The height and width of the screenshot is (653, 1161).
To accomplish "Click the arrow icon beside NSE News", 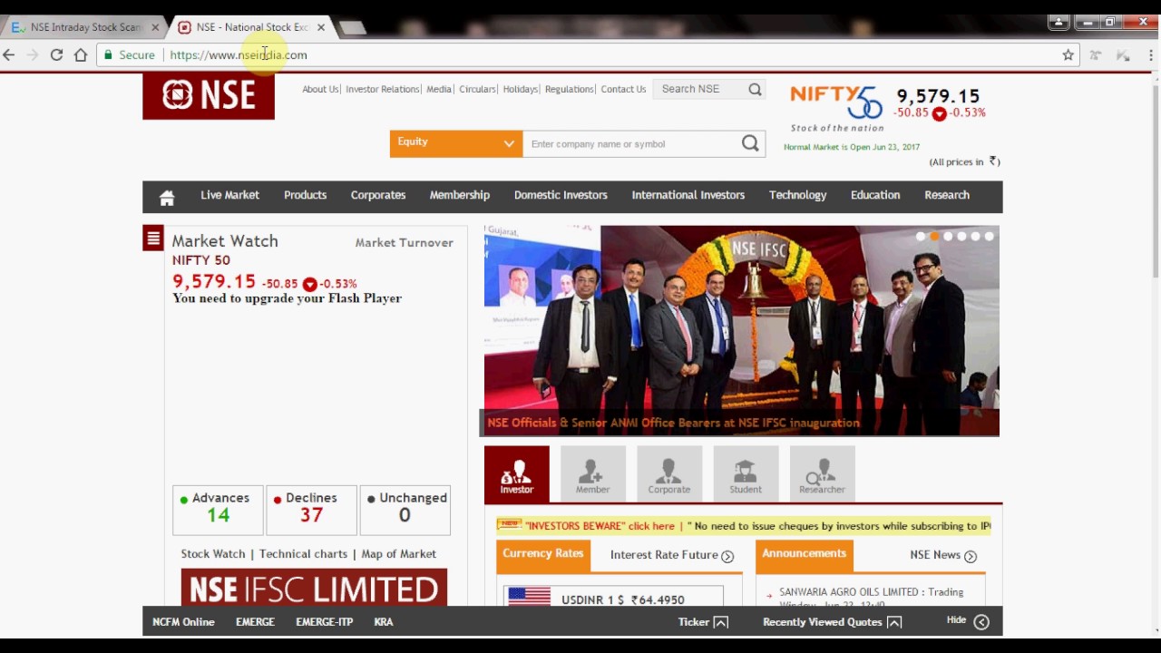I will [x=971, y=556].
